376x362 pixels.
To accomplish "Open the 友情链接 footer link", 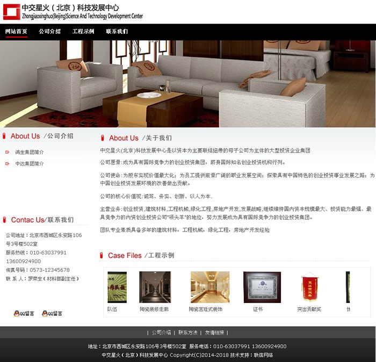I will [x=214, y=332].
